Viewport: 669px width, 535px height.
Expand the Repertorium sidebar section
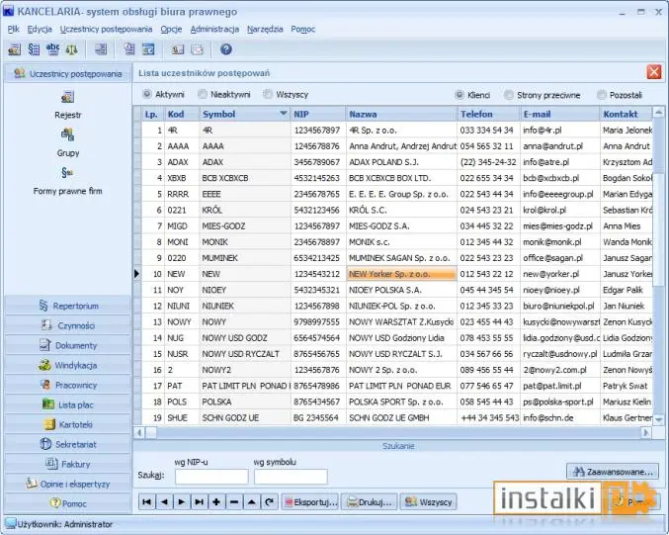[67, 306]
